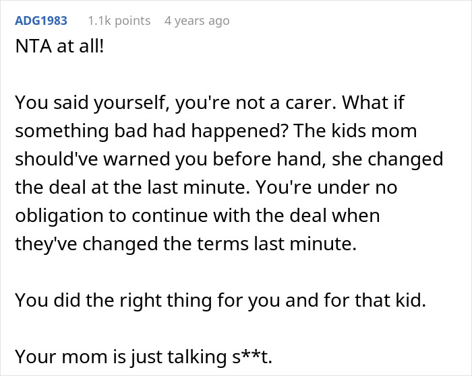The image size is (472, 376).
Task: Click the sentence 'You did the right thing'
Action: pos(220,301)
